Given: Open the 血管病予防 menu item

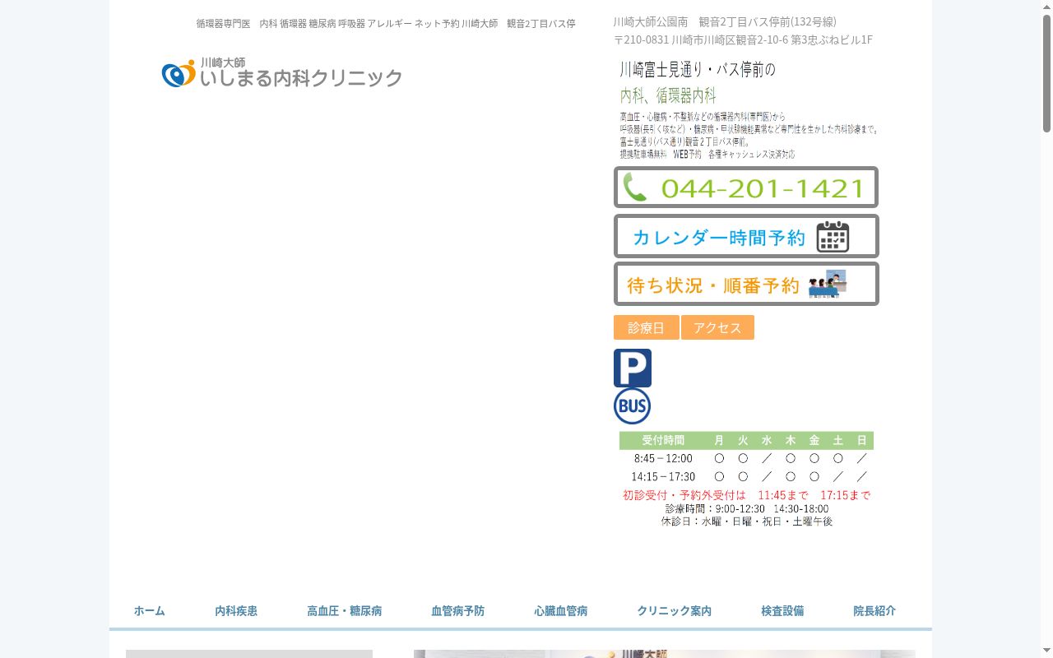Looking at the screenshot, I should (458, 610).
